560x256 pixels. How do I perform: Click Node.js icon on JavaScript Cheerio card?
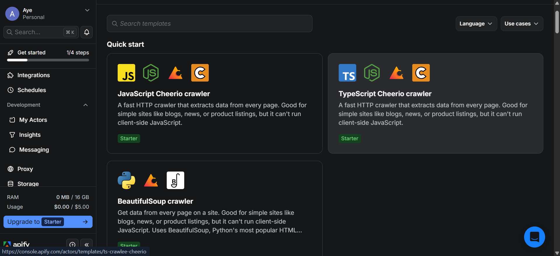(151, 73)
